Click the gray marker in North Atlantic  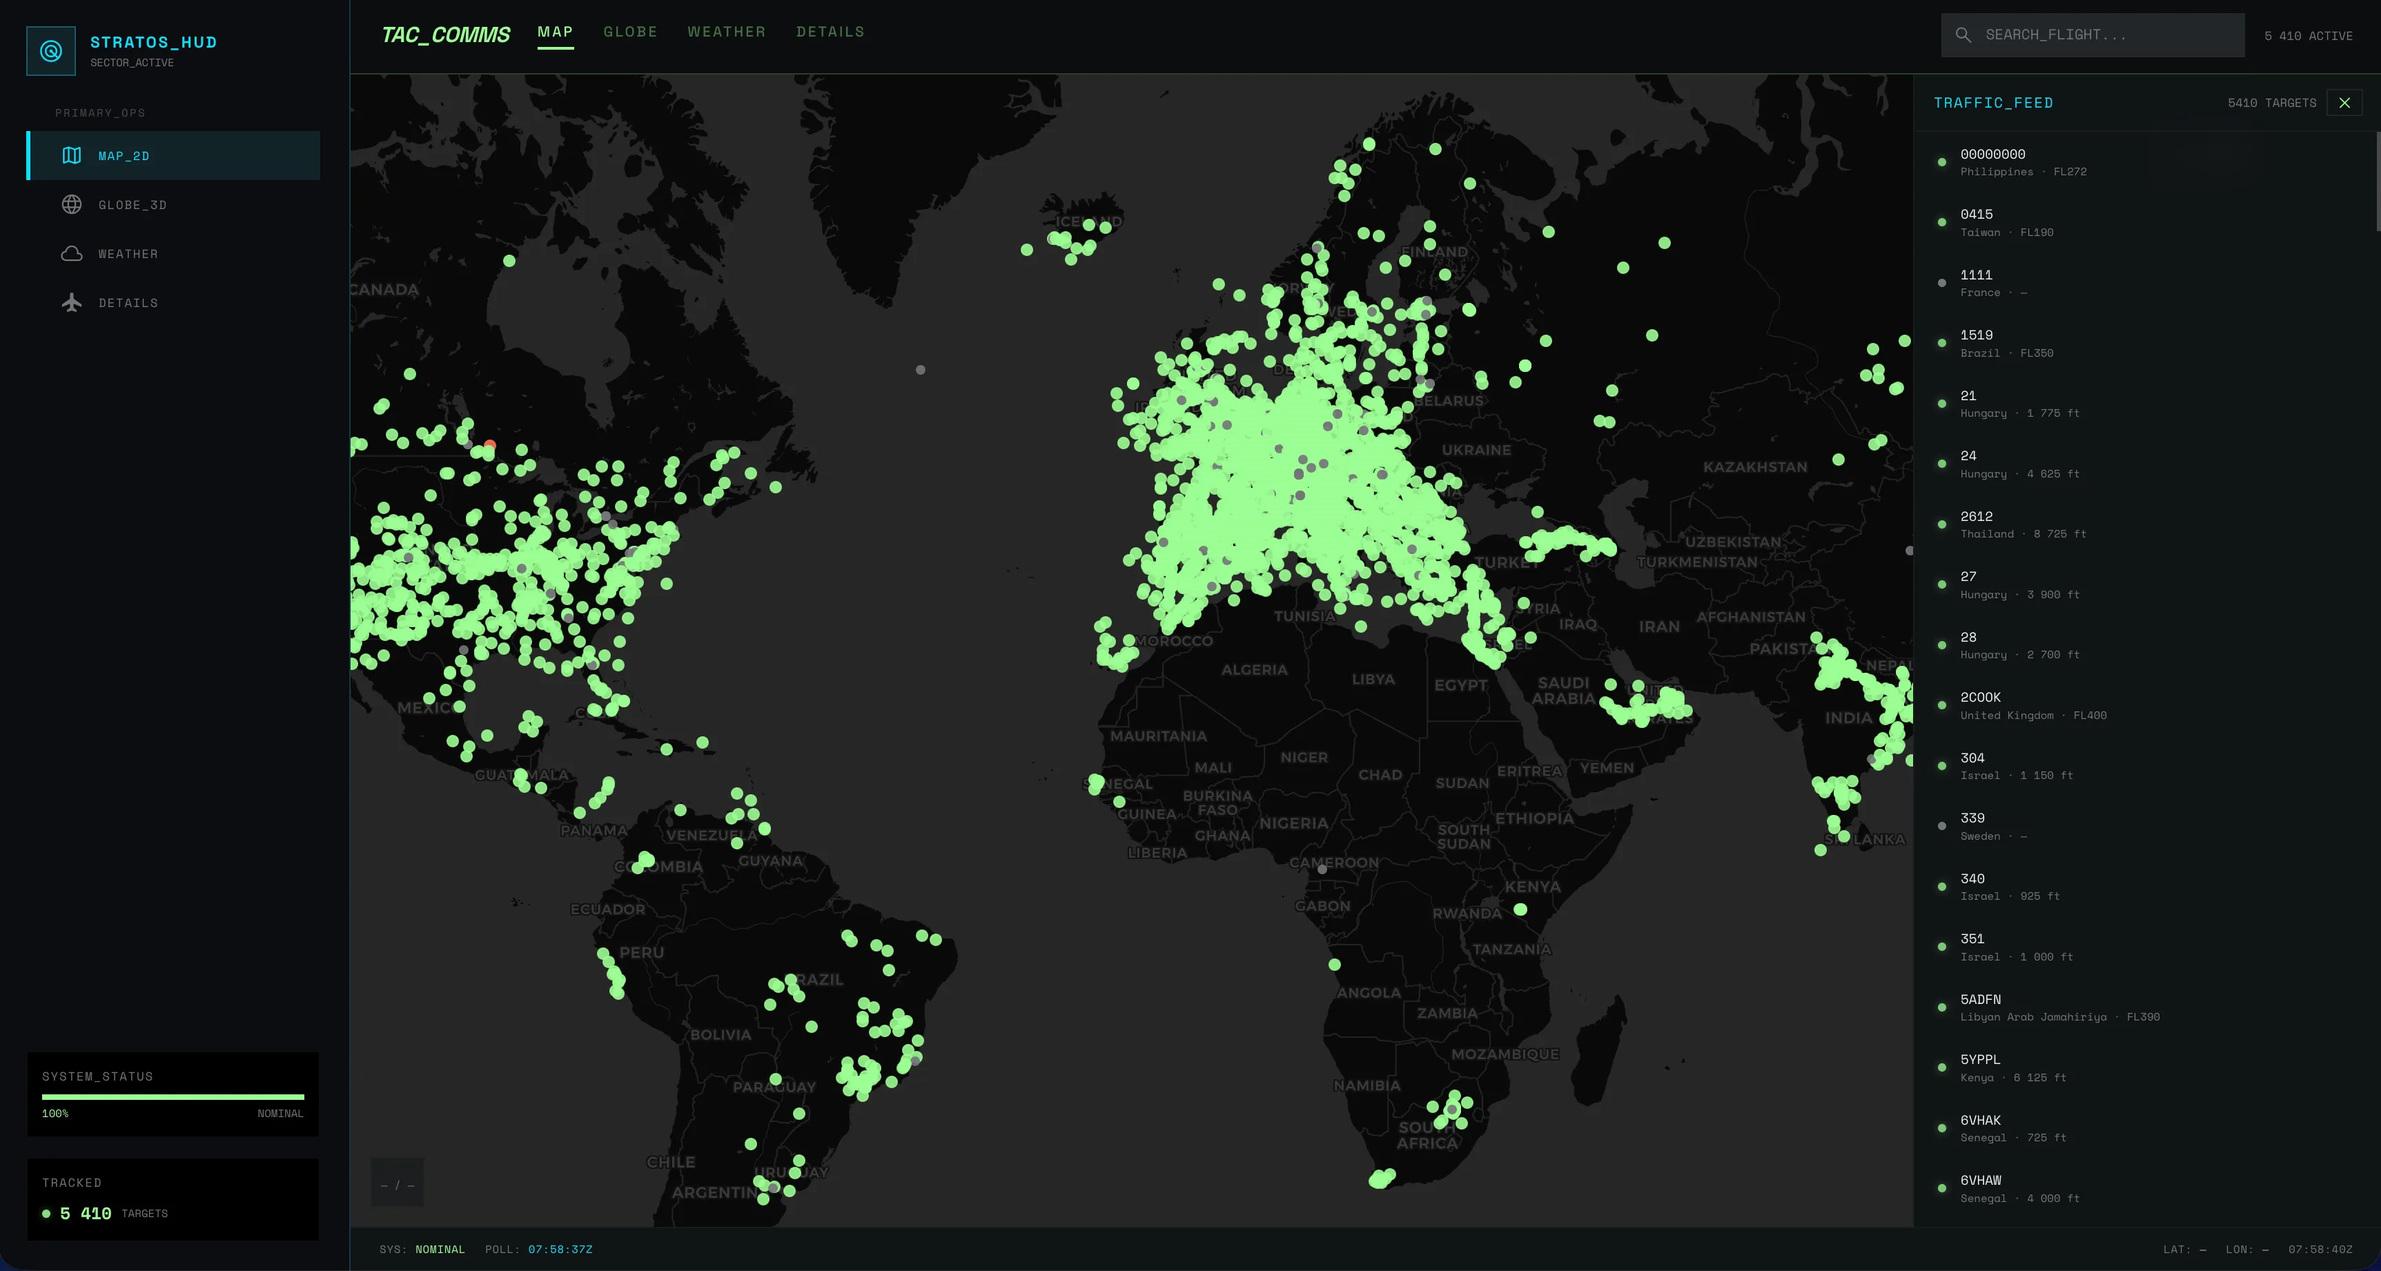(x=921, y=370)
